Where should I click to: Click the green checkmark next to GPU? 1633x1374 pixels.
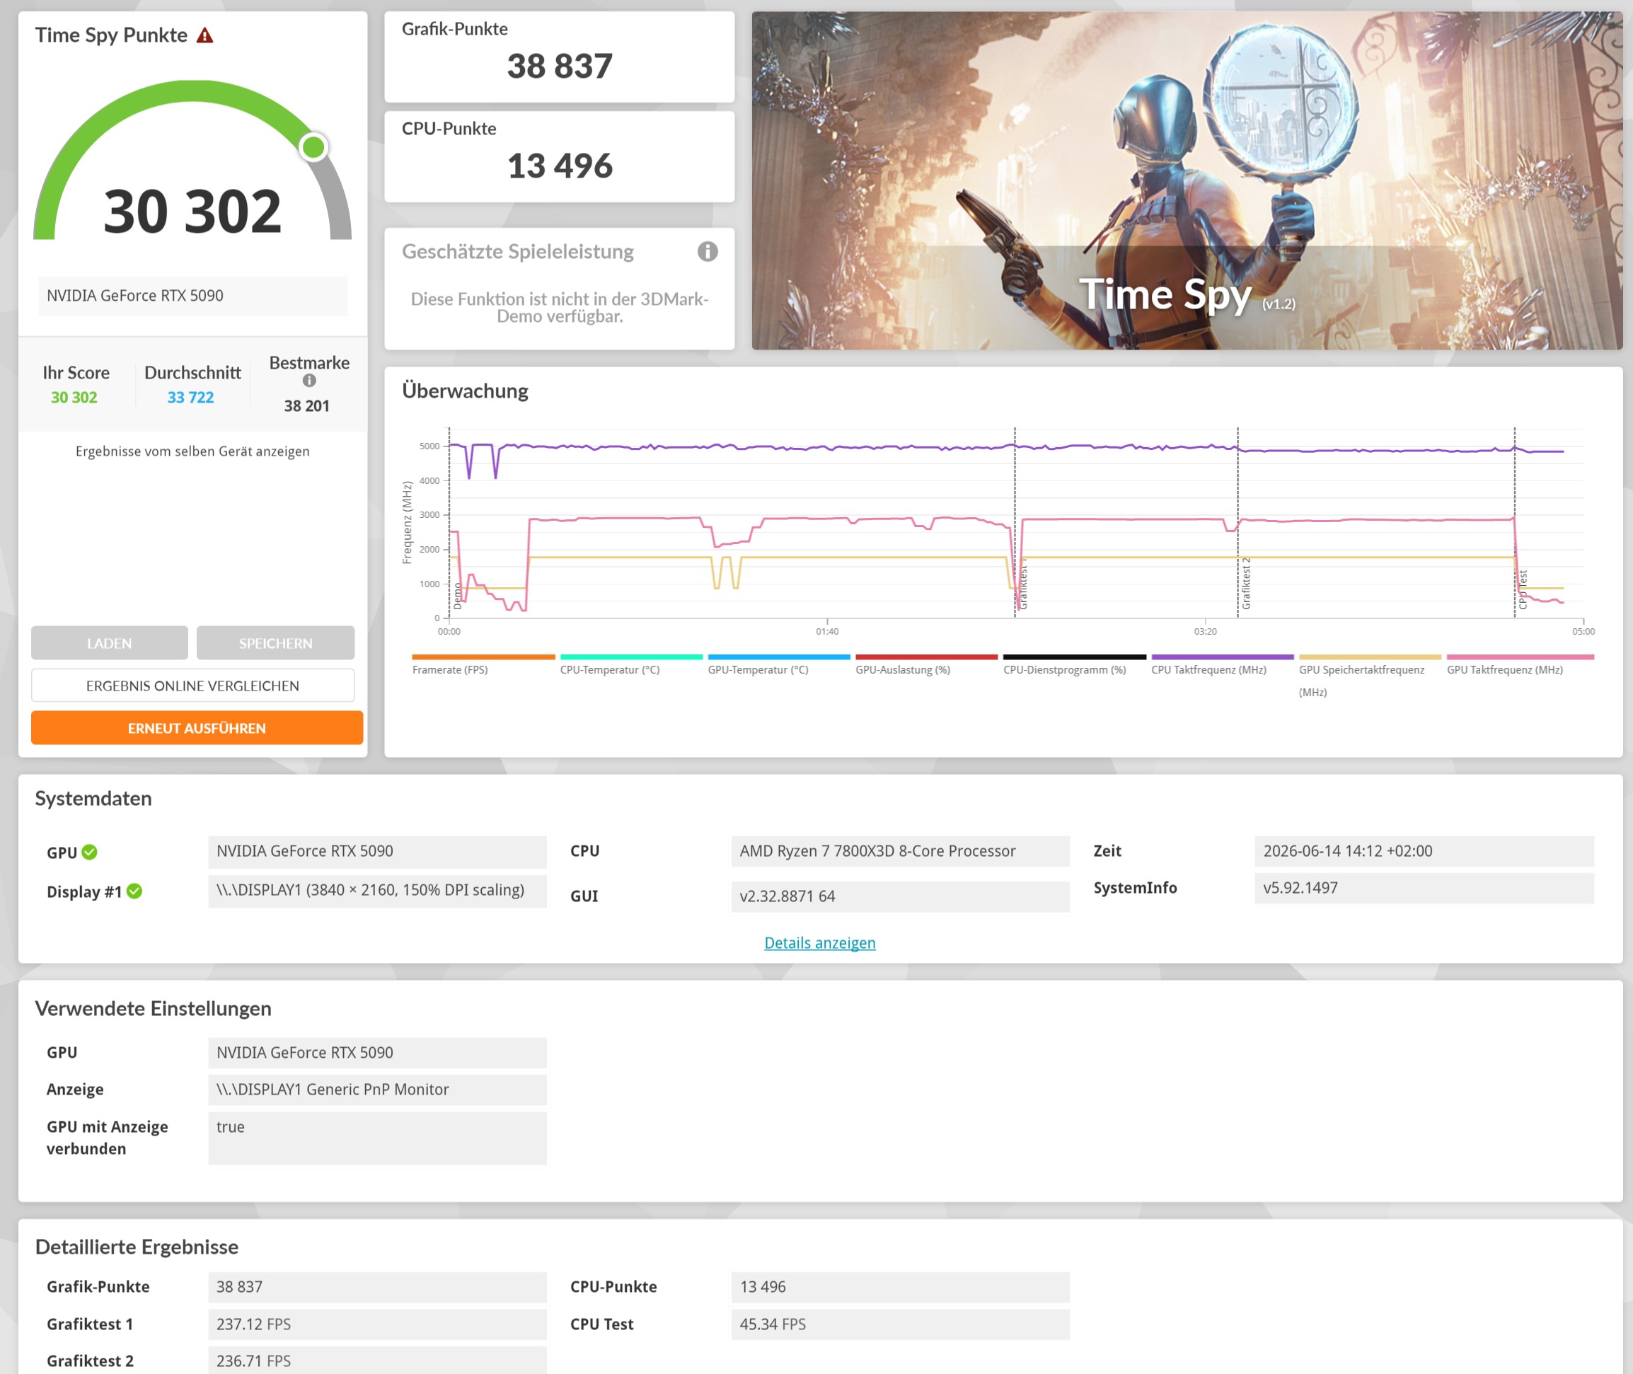(x=90, y=852)
